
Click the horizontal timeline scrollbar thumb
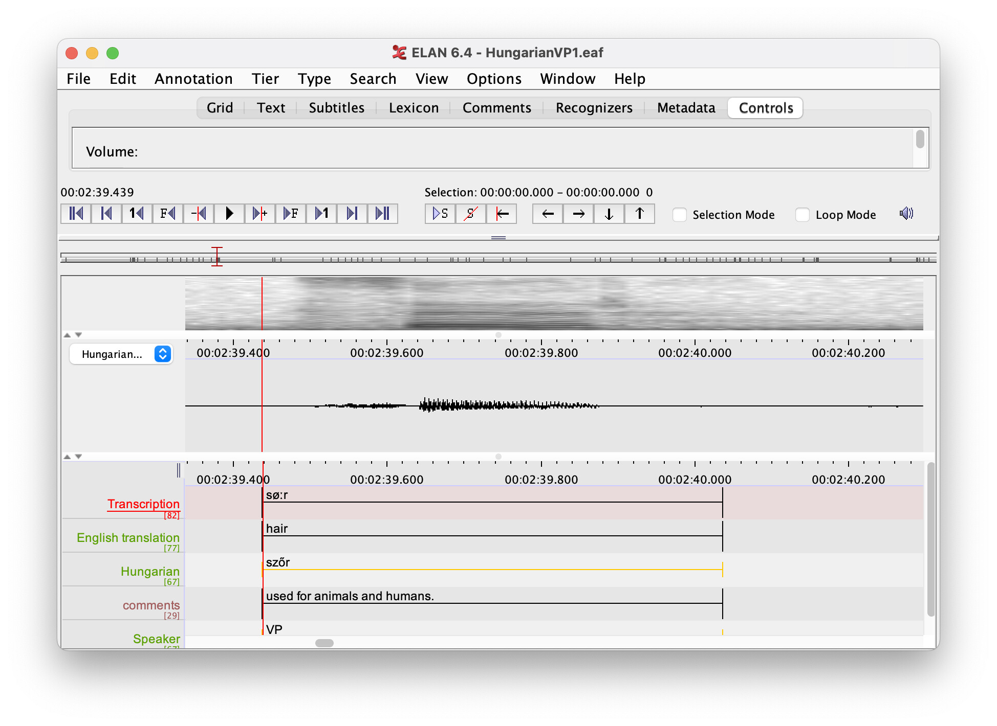(324, 643)
